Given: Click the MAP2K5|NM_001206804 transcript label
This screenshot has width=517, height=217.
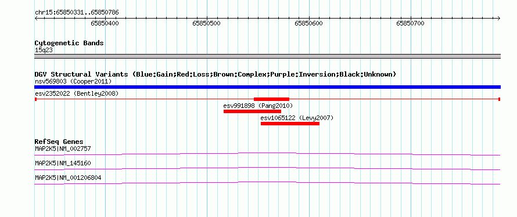Looking at the screenshot, I should 68,178.
